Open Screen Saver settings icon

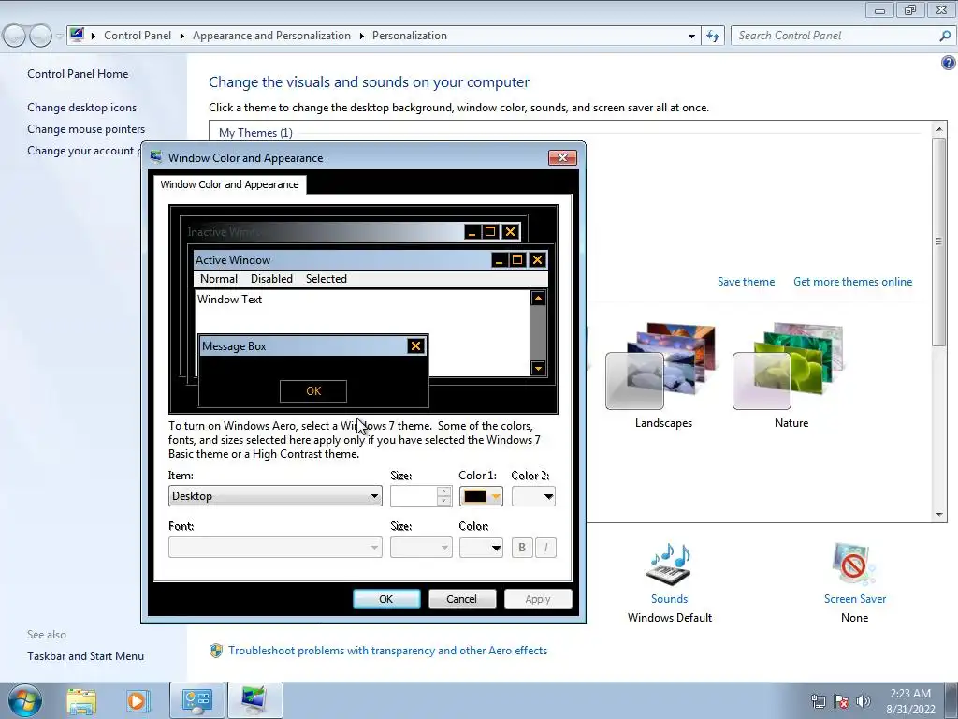854,564
